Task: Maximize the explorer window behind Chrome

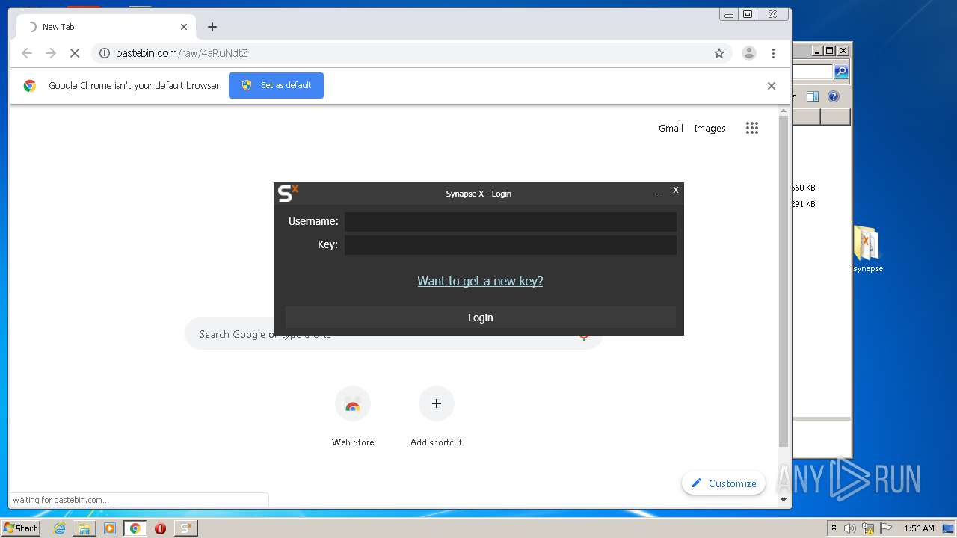Action: pos(829,51)
